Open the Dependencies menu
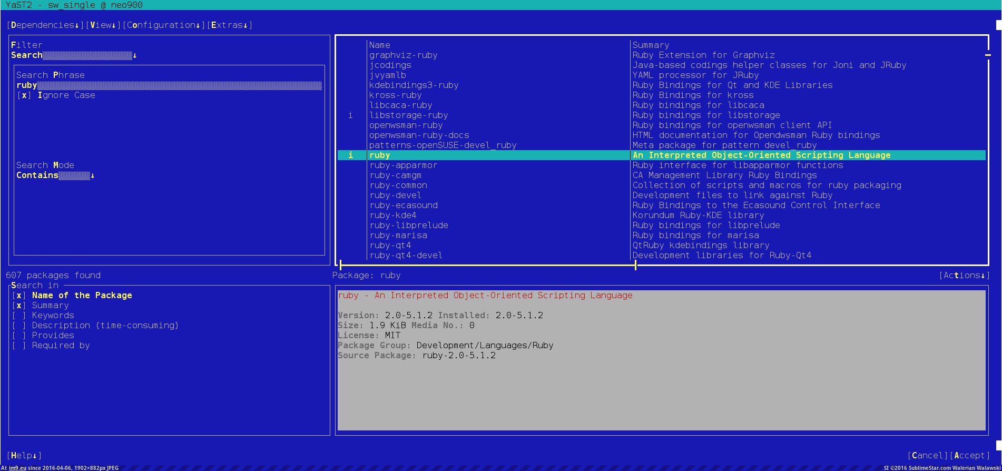Image resolution: width=1002 pixels, height=471 pixels. [45, 25]
